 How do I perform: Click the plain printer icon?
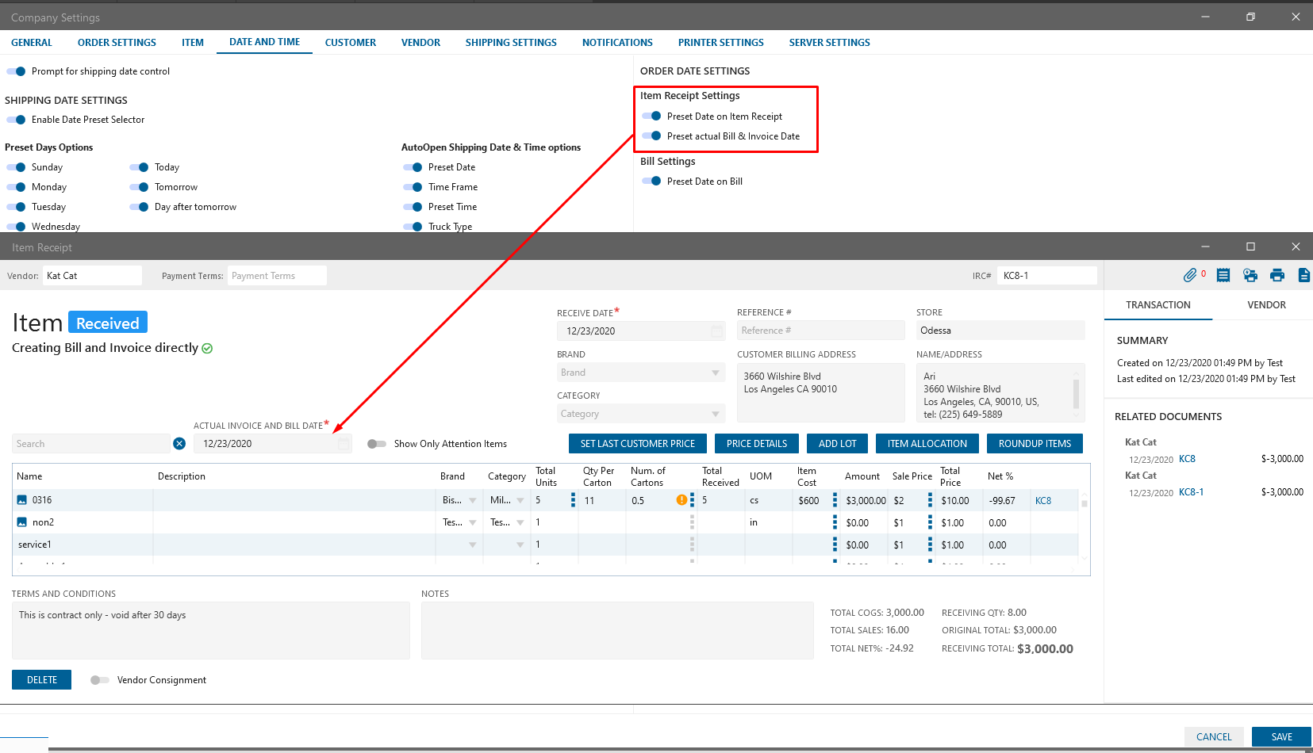[1277, 275]
